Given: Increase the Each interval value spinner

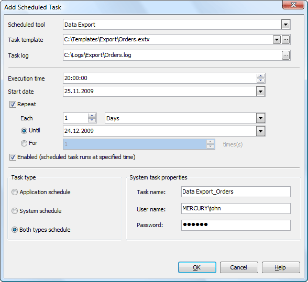Looking at the screenshot, I should 92,116.
